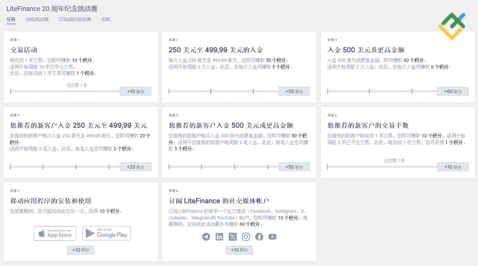The width and height of the screenshot is (478, 266).
Task: Open the Instagram social media icon
Action: point(246,237)
